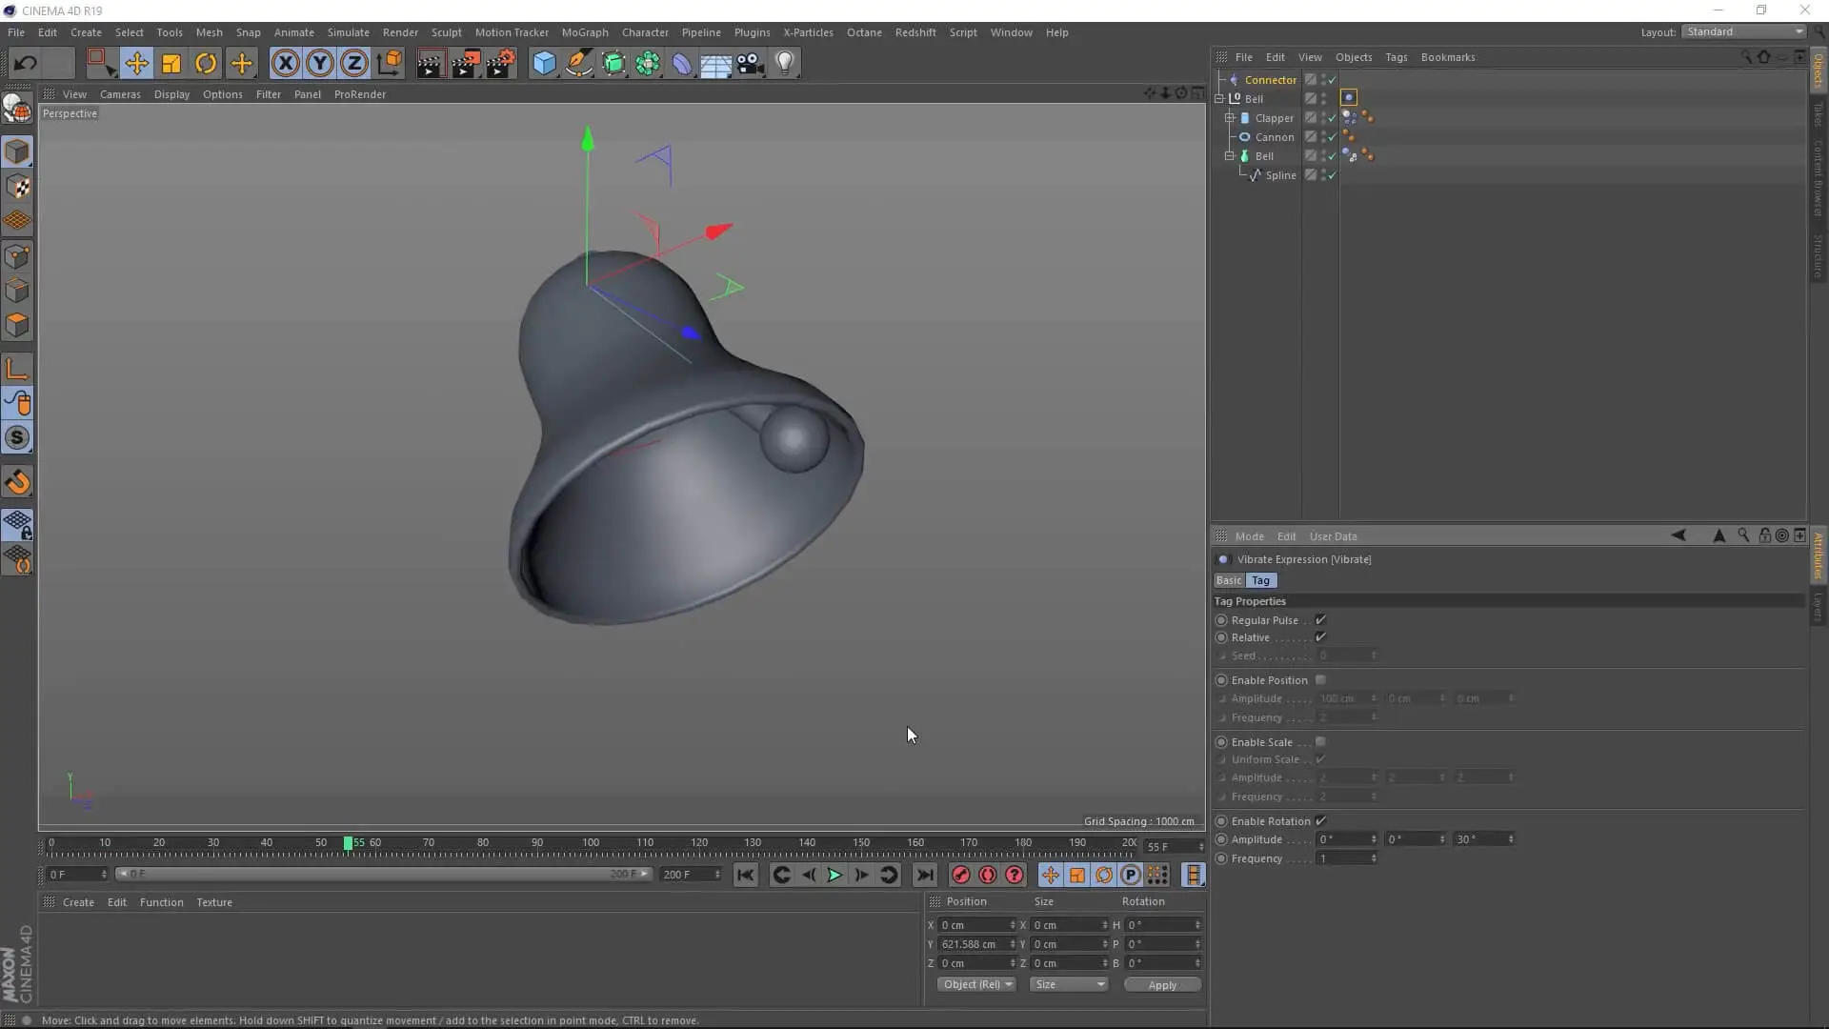
Task: Enable Edges mode
Action: (x=17, y=291)
